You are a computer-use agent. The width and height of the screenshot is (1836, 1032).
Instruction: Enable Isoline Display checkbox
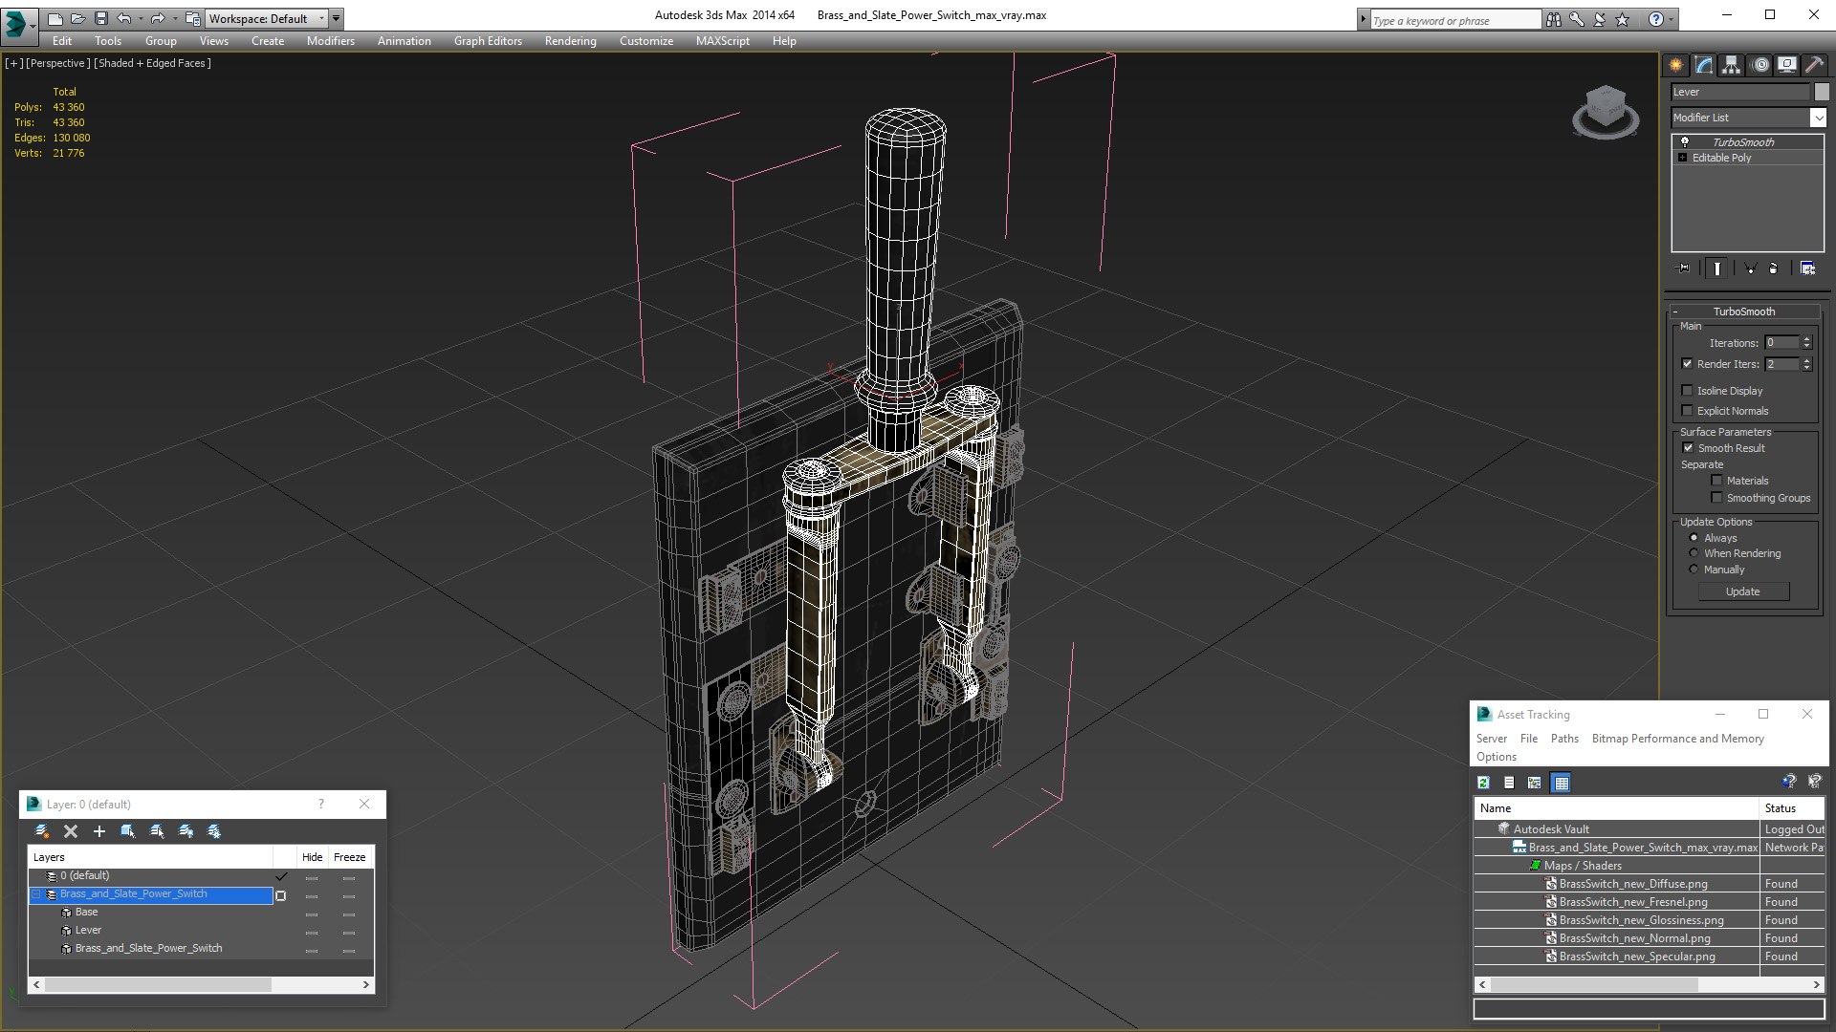point(1688,391)
